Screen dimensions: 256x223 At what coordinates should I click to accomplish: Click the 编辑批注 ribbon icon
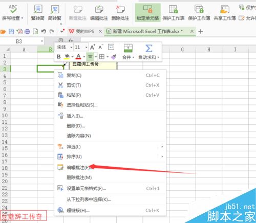coord(99,13)
